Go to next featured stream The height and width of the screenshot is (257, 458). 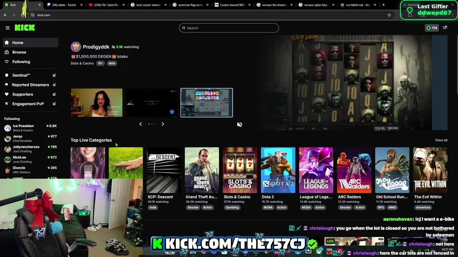coord(163,124)
